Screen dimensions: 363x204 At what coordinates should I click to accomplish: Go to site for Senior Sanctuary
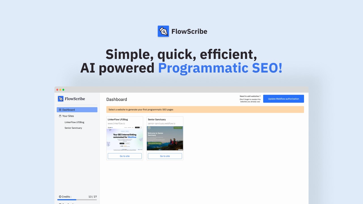(x=165, y=156)
